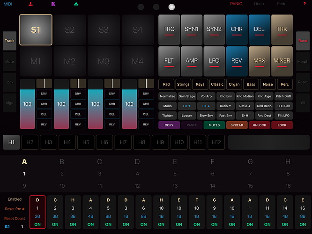The height and width of the screenshot is (234, 312).
Task: Open MIDI settings
Action: click(8, 4)
